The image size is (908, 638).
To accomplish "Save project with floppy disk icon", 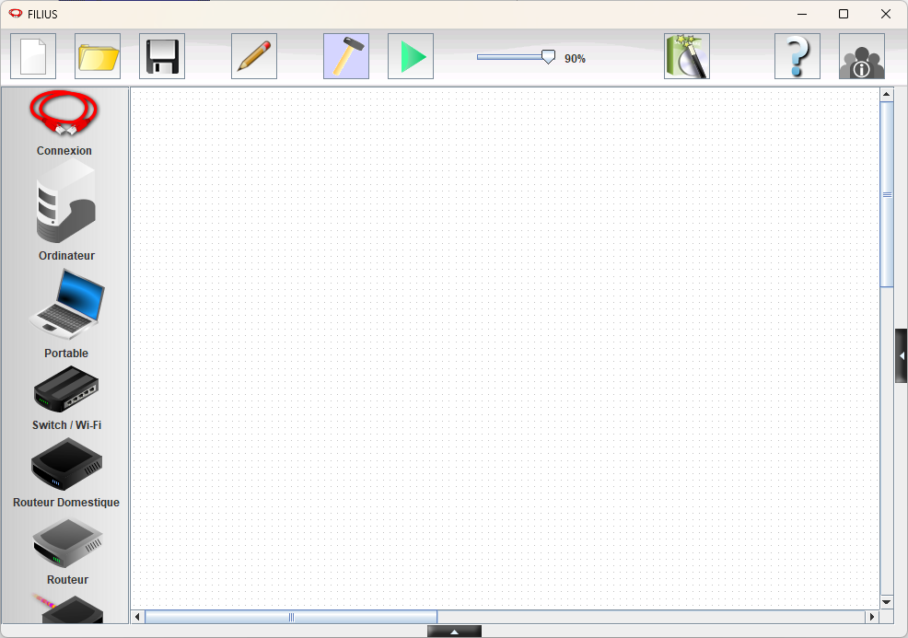I will pos(162,56).
